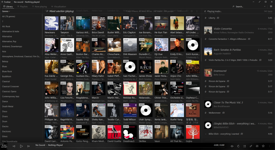
Task: Click the Play button in playback bar
Action: click(21, 146)
